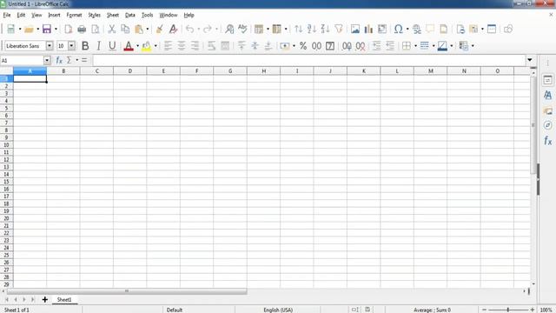Click the Redo arrow icon
The height and width of the screenshot is (313, 556).
(x=208, y=29)
